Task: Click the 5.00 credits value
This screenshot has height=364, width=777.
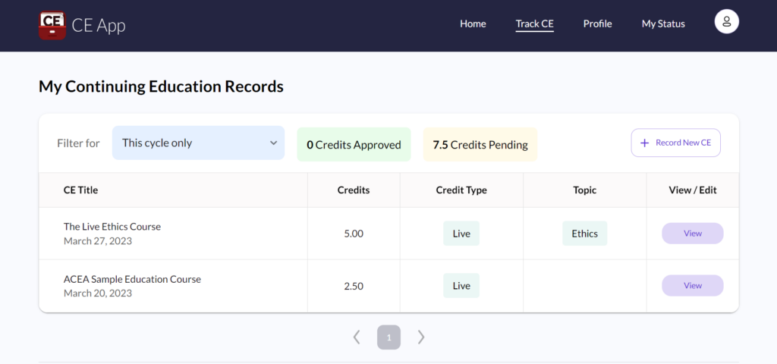Action: (354, 234)
